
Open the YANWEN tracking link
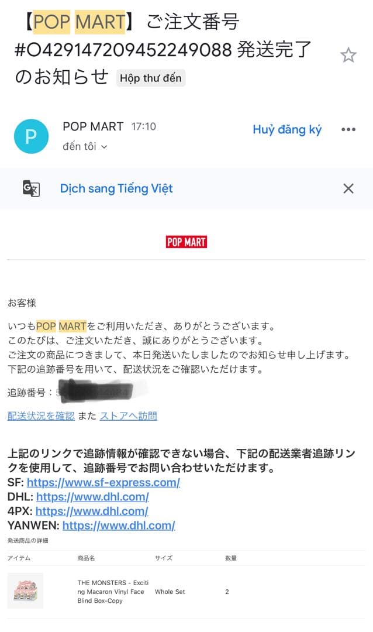[119, 525]
